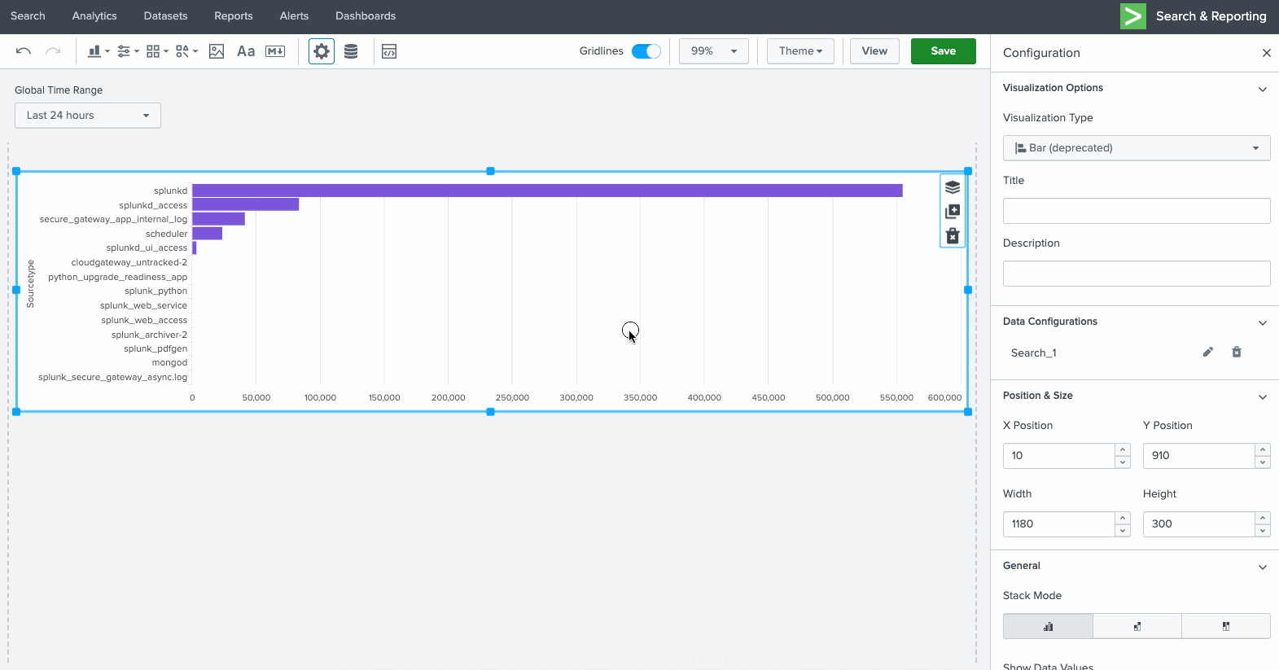Open the Last 24 hours time range dropdown
Screen dimensions: 1279x670
point(88,116)
